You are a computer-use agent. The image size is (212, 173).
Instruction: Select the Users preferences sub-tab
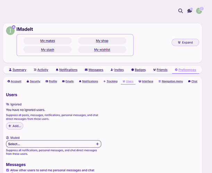point(128,81)
